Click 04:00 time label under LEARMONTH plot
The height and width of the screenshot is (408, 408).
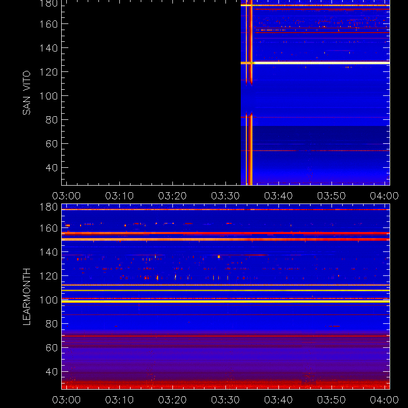pyautogui.click(x=385, y=400)
